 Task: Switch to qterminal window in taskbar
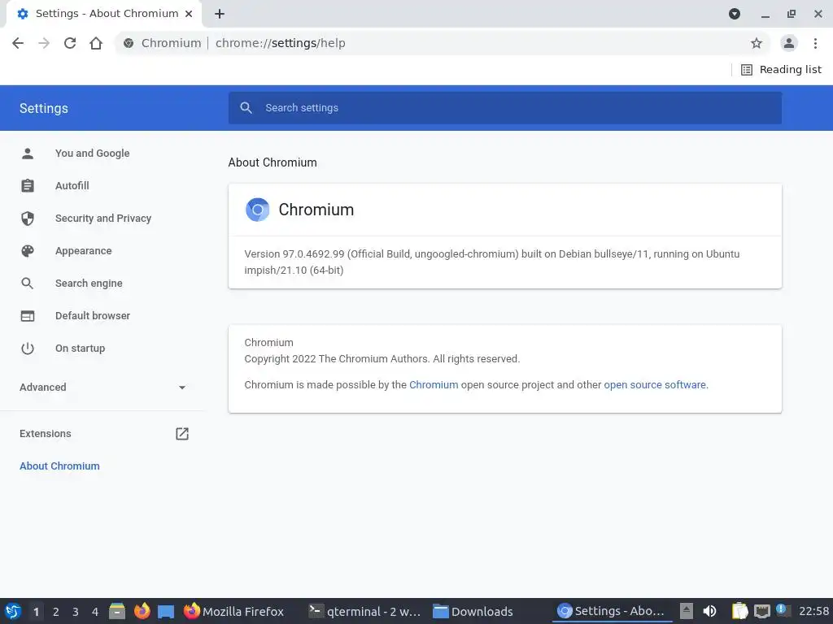point(365,611)
